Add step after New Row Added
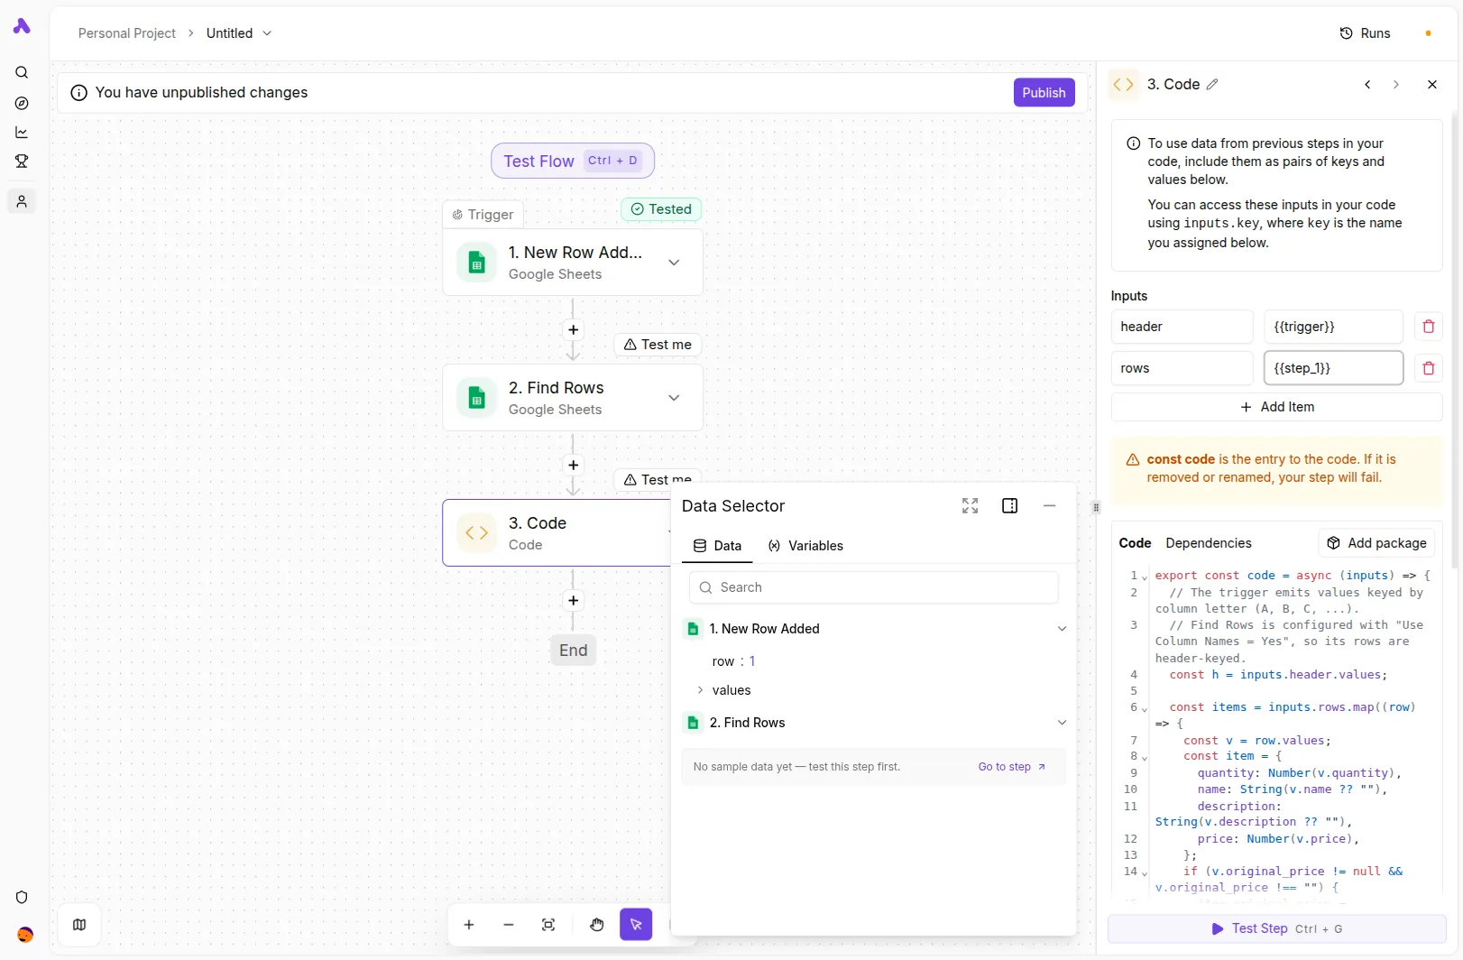Screen dimensions: 1463x960 pyautogui.click(x=573, y=330)
